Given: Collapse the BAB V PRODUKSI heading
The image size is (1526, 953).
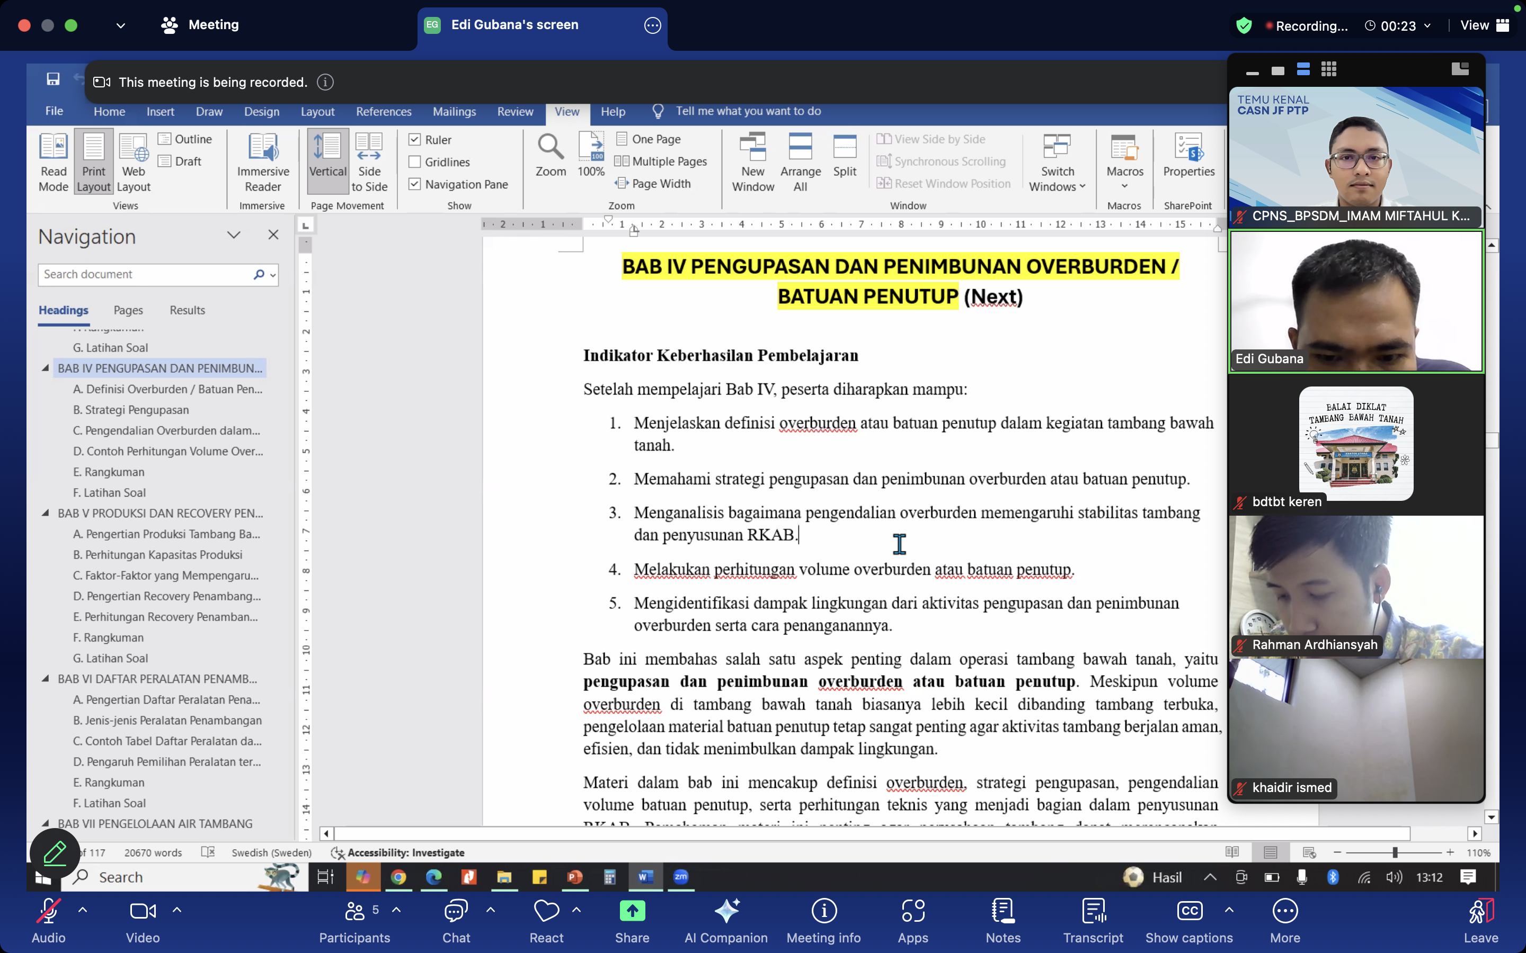Looking at the screenshot, I should [x=46, y=513].
